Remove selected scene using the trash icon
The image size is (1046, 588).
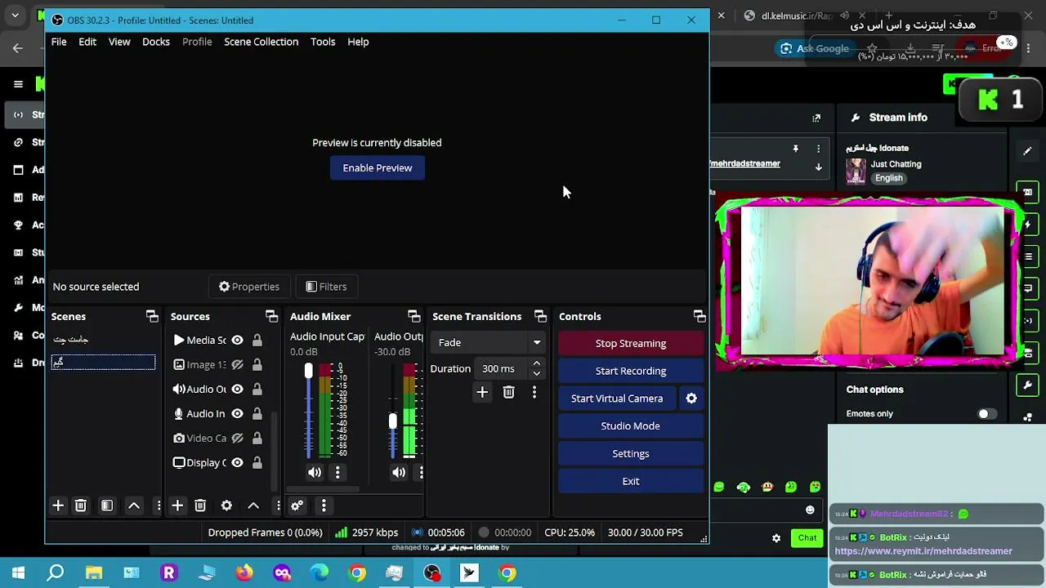[x=81, y=506]
